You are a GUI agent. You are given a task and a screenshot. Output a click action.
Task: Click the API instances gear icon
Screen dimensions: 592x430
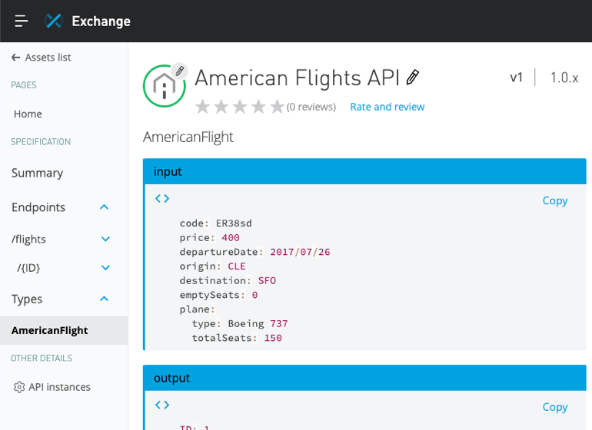(x=19, y=387)
